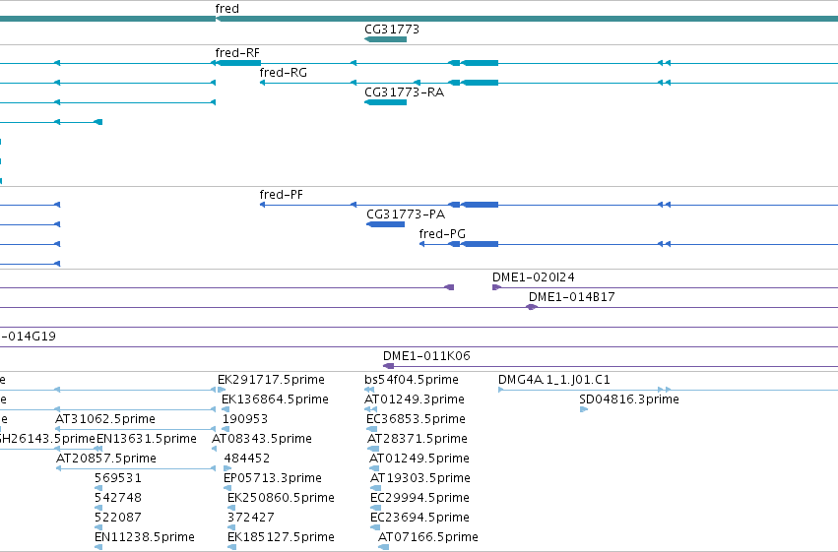Screen dimensions: 838x552
Task: Select EST AT07166.5prime
Action: 428,537
